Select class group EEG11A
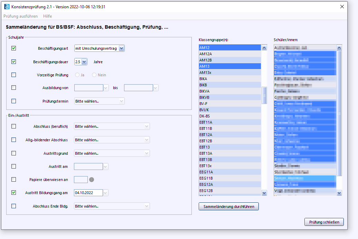358x239 pixels. [230, 172]
